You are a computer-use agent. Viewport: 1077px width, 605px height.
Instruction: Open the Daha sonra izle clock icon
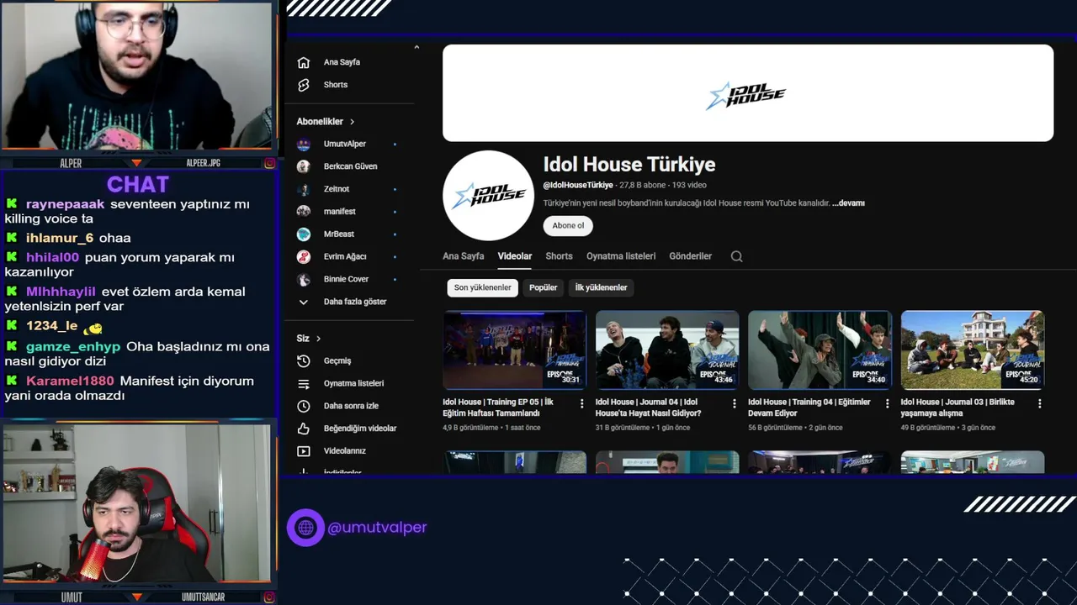click(x=304, y=406)
